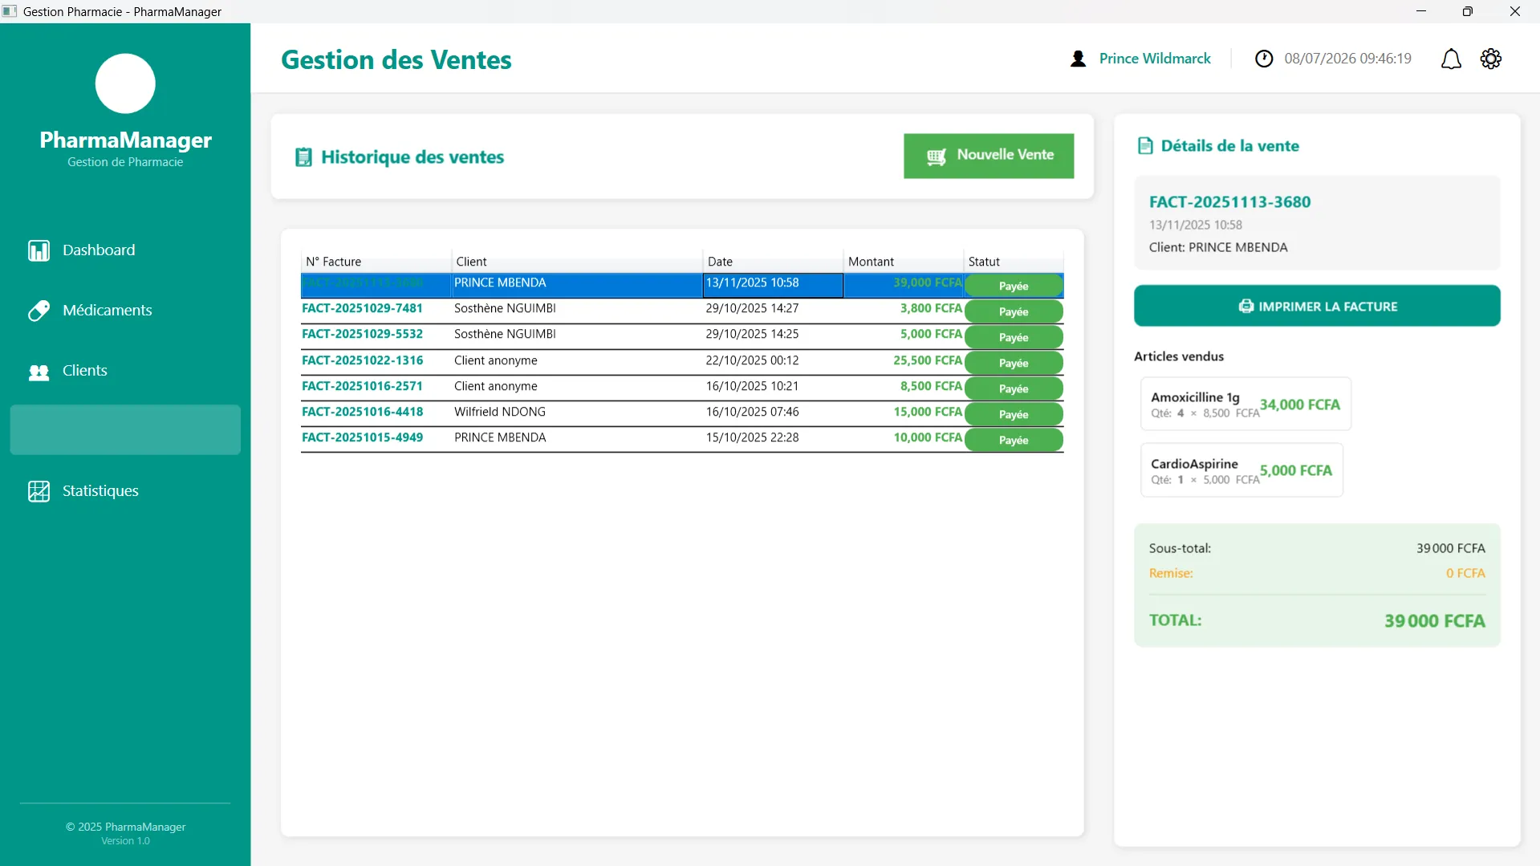1540x866 pixels.
Task: Sort by N° Facture column header
Action: [376, 262]
